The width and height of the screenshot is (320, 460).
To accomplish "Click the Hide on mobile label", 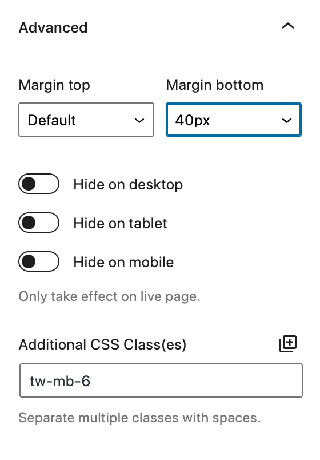I will click(x=123, y=262).
